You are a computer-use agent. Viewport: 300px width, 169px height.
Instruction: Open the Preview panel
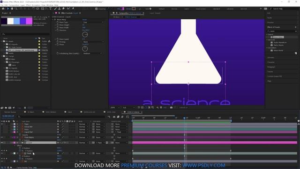[270, 23]
